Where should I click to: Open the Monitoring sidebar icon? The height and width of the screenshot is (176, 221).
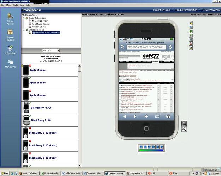10,64
